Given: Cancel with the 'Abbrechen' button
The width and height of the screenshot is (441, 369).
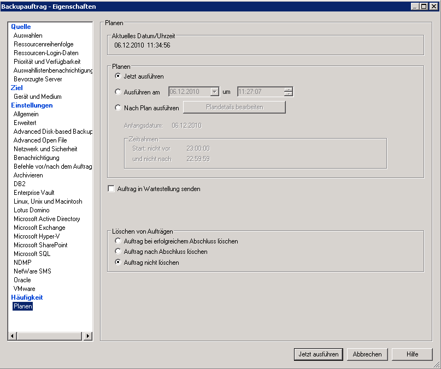Looking at the screenshot, I should pos(367,354).
